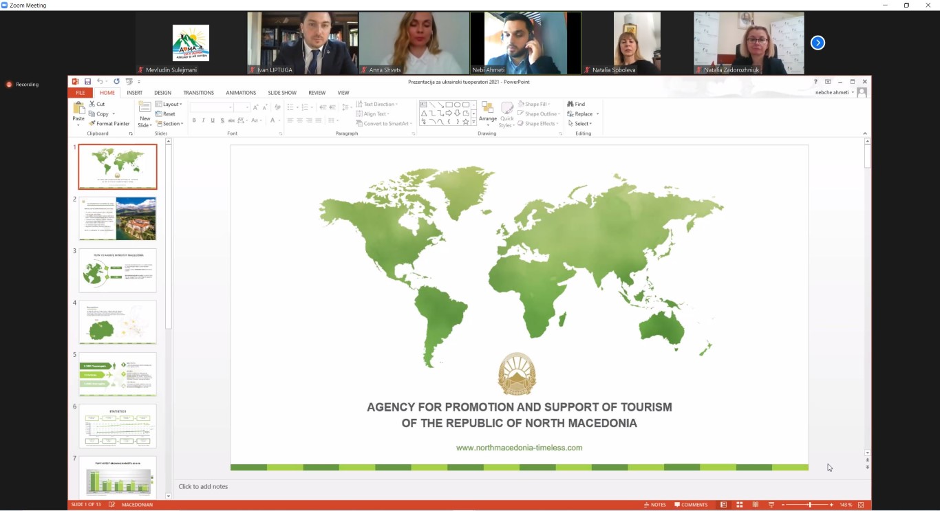Open the nebche ahmeti account dropdown

click(834, 92)
